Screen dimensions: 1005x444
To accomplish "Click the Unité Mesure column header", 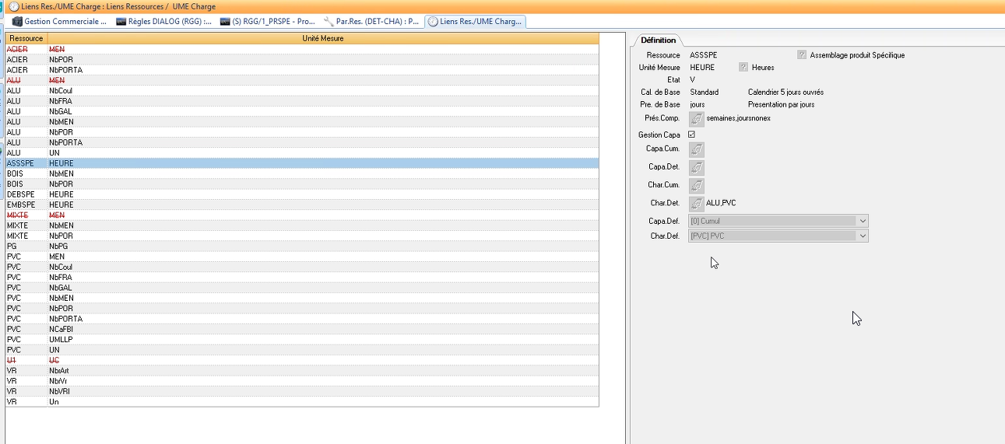I will tap(322, 38).
